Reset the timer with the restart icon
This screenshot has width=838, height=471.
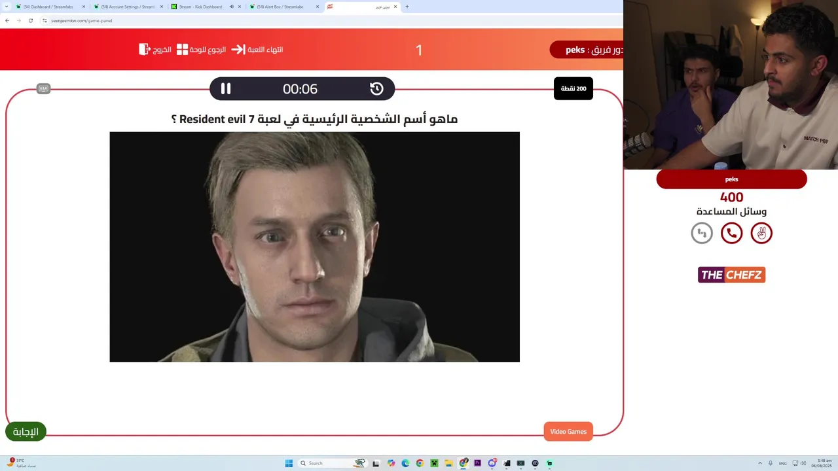click(376, 89)
